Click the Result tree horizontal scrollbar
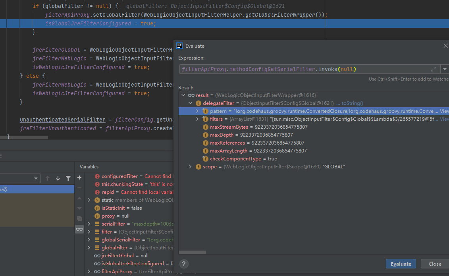449x276 pixels. (193, 252)
